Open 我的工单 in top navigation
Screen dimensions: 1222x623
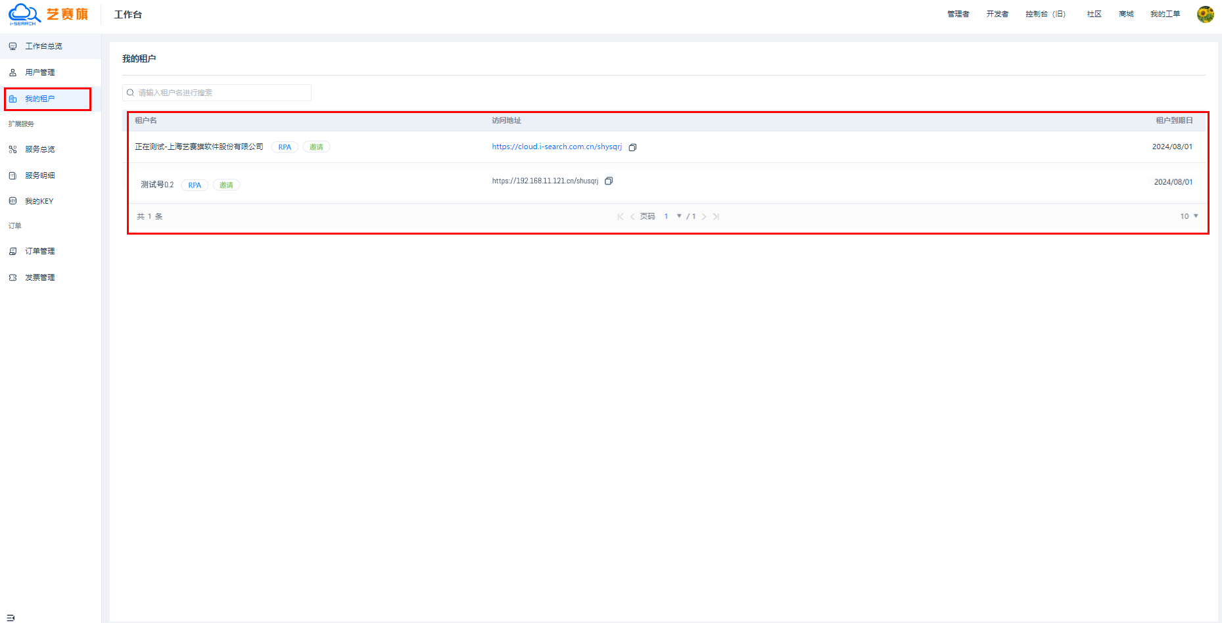click(1165, 14)
